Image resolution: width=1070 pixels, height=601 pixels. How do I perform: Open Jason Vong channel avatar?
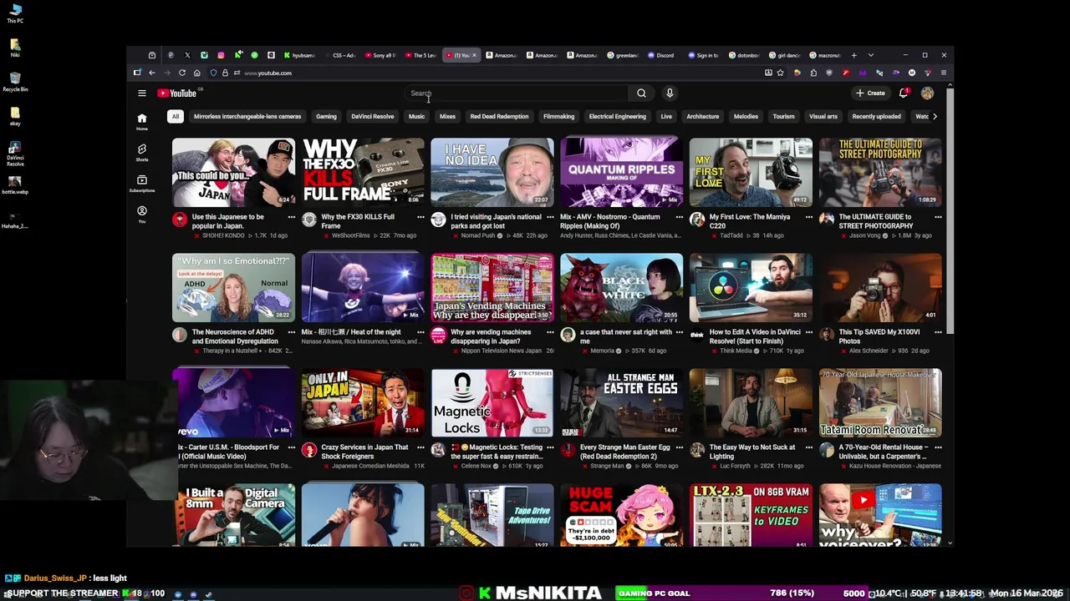(x=827, y=220)
